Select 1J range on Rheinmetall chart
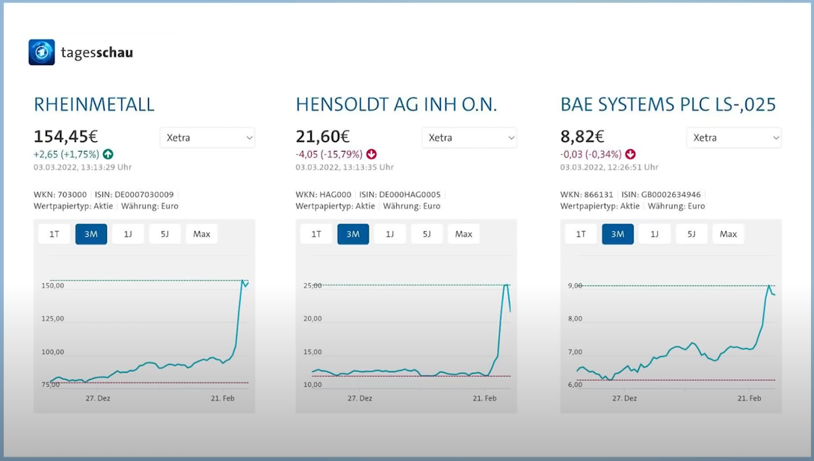The height and width of the screenshot is (461, 814). (128, 234)
